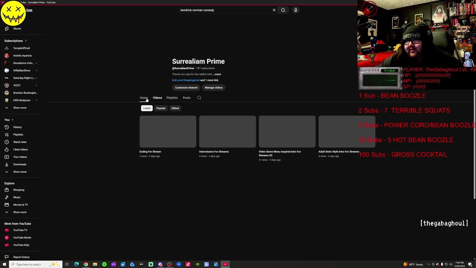Open Watch later list
Viewport: 476px width, 268px height.
[x=20, y=142]
